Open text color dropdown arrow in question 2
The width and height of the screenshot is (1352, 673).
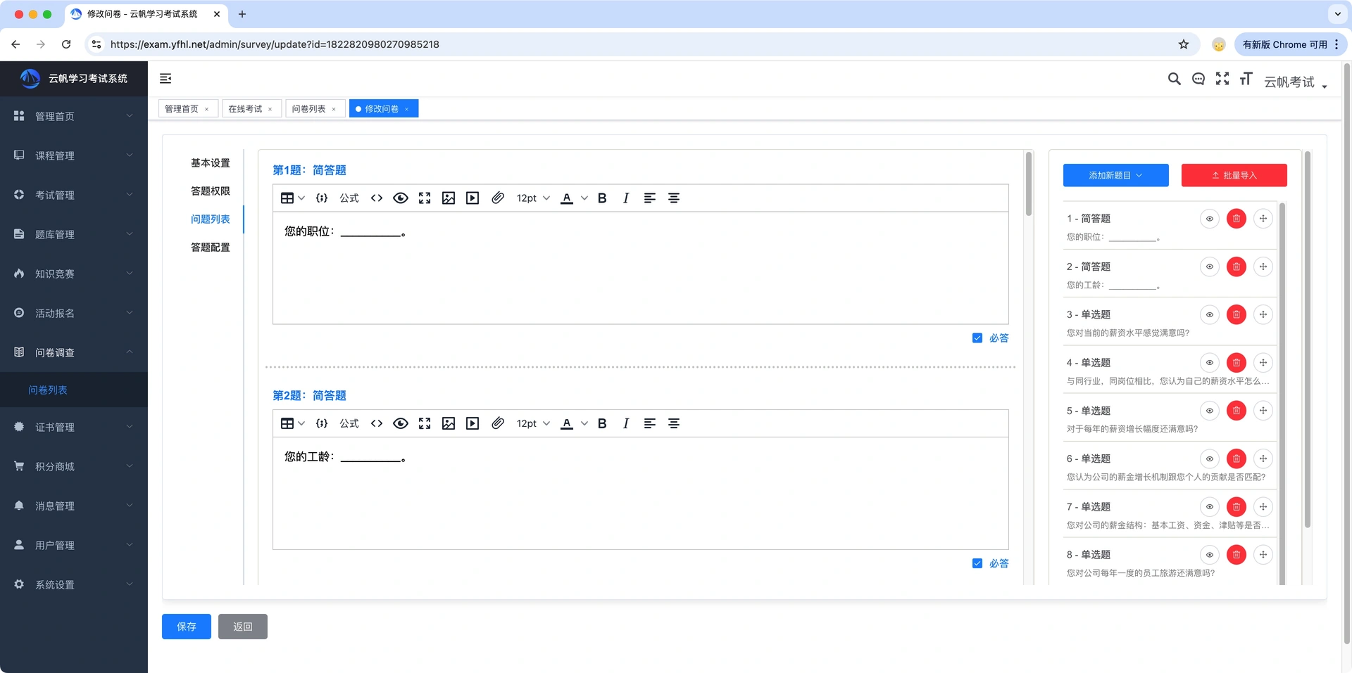point(584,423)
